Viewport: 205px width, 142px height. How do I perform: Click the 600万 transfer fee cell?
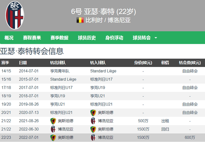click(190, 138)
